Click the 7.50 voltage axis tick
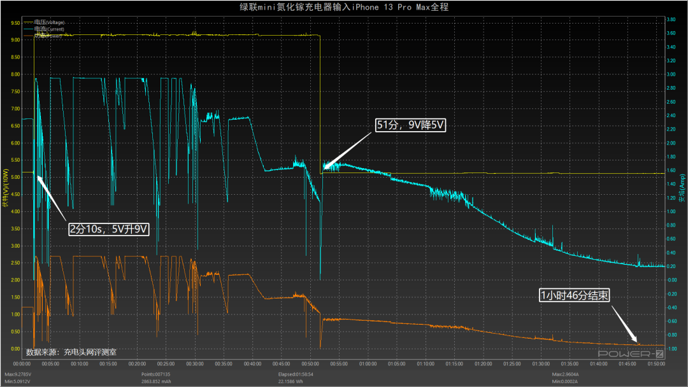The height and width of the screenshot is (387, 688). pyautogui.click(x=15, y=92)
